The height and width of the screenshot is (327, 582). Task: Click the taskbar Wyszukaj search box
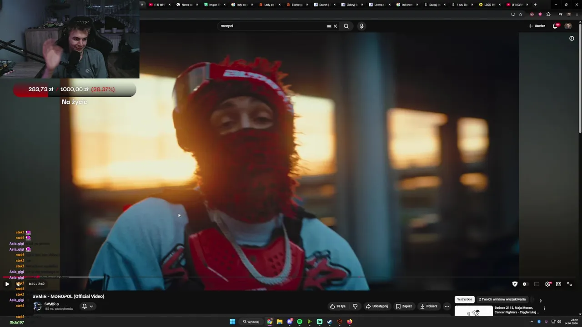251,322
